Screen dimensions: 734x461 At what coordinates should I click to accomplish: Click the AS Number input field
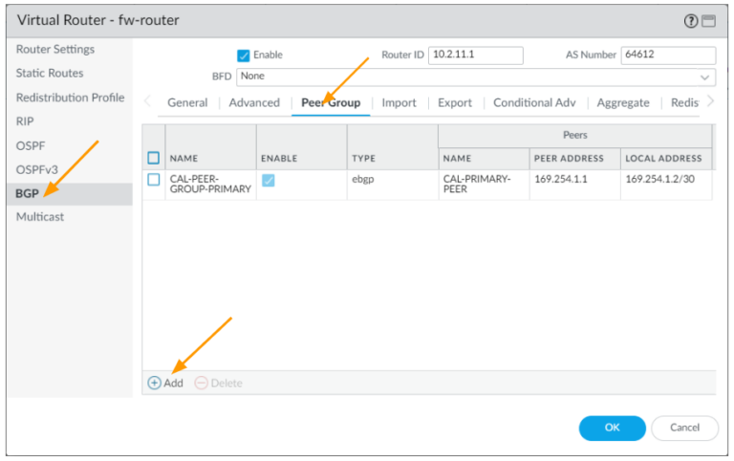pos(668,55)
